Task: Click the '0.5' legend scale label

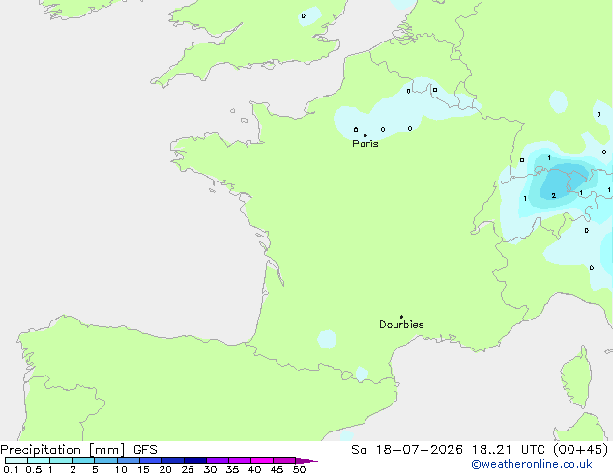Action: (x=34, y=469)
